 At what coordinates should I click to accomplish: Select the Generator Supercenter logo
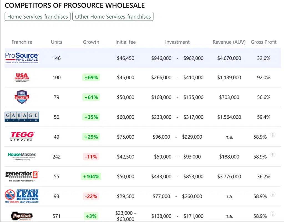click(x=22, y=176)
